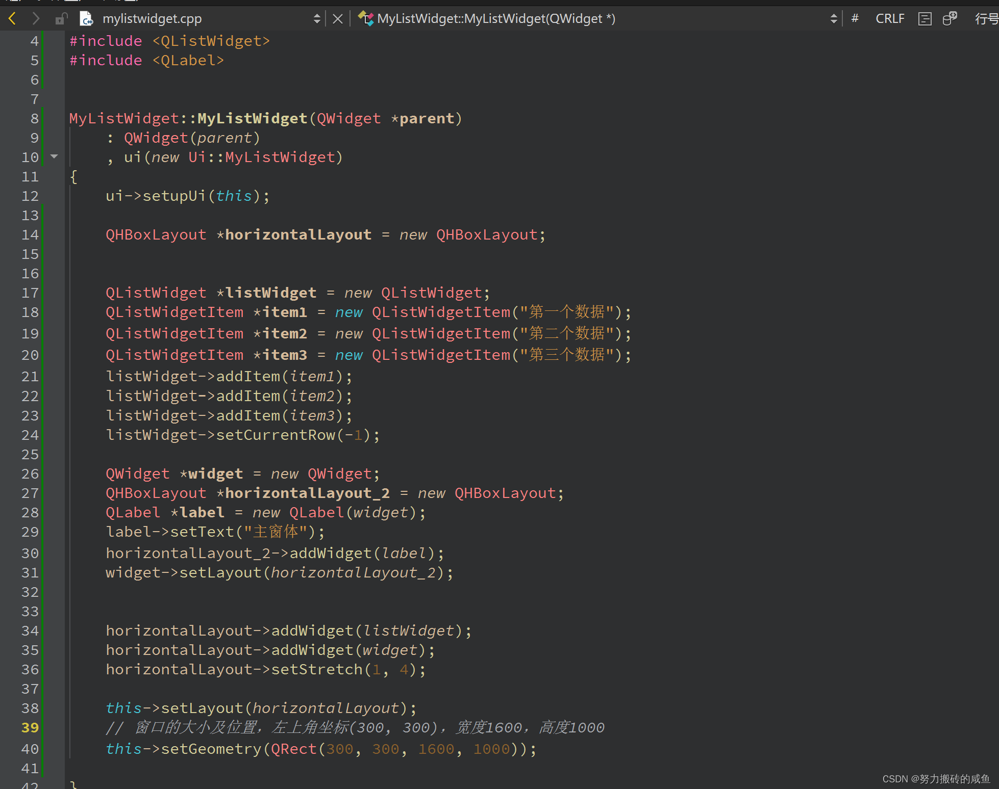
Task: Click the split editor icon
Action: point(925,19)
